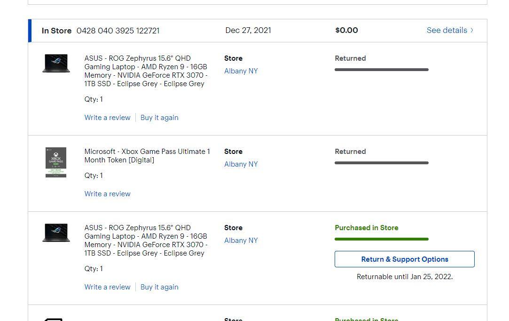
Task: Write a review for the purchased ASUS laptop
Action: pos(107,287)
